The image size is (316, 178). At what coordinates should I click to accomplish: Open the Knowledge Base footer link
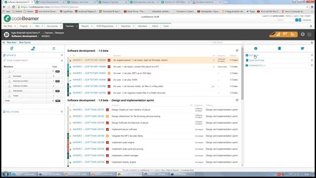click(x=187, y=170)
